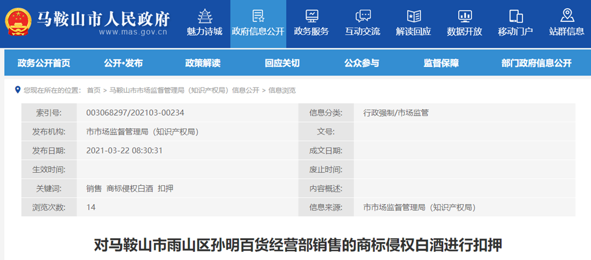This screenshot has width=591, height=260.
Task: Click the 互动交流 chat bubble icon
Action: pos(363,16)
